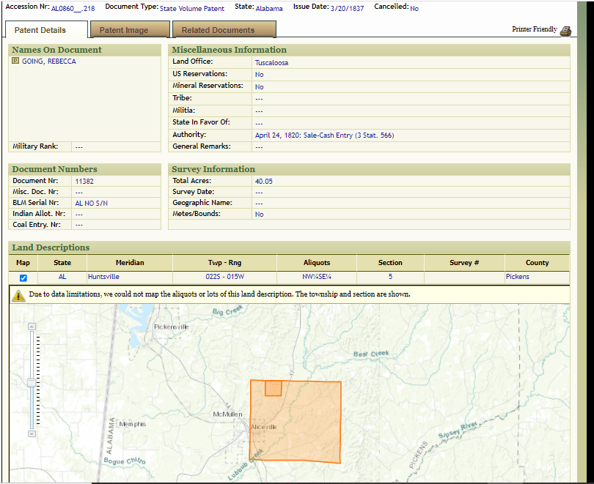The image size is (594, 484).
Task: Click the Twp - Rng column header
Action: 224,262
